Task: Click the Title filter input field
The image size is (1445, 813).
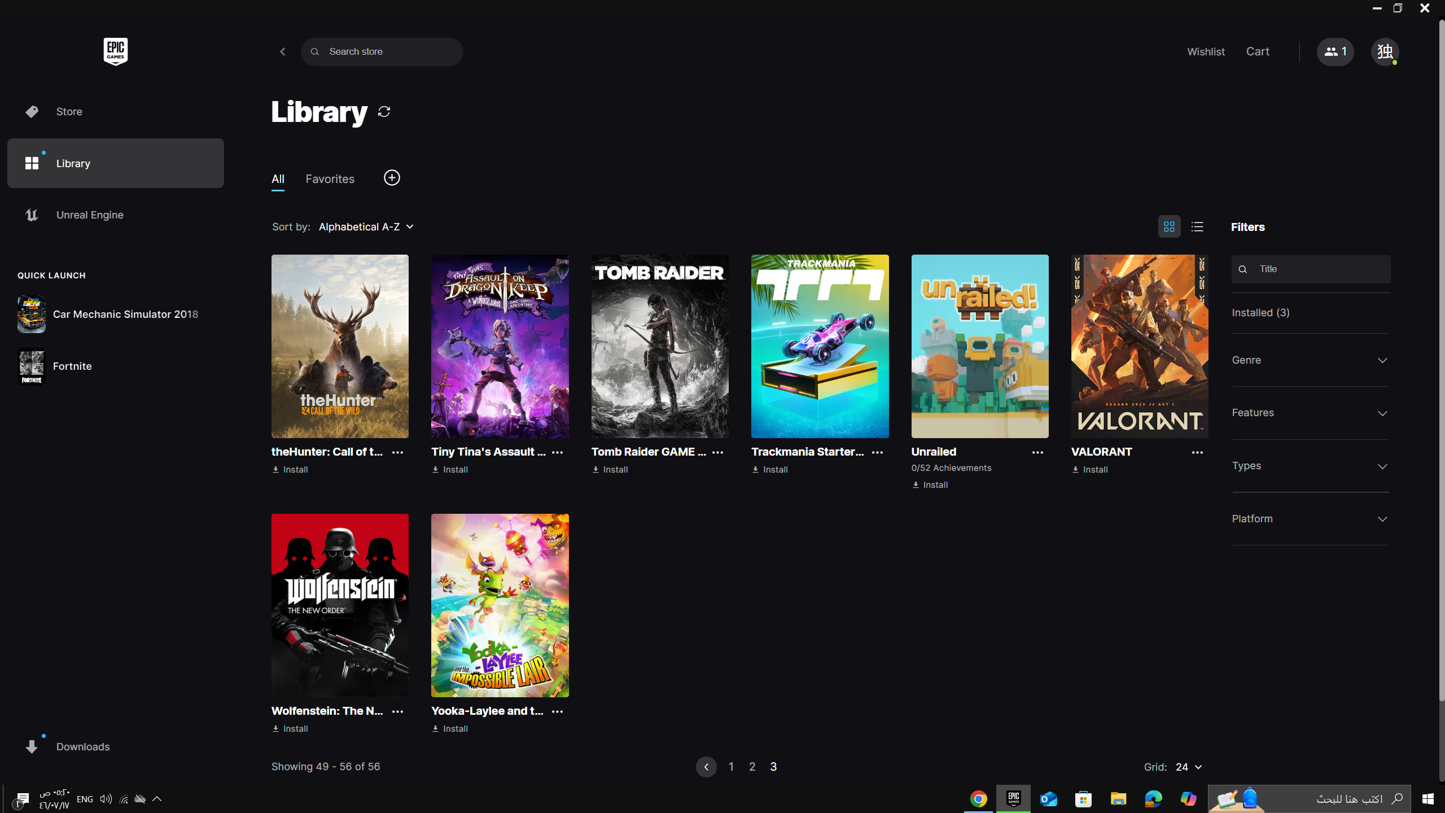Action: [1311, 269]
